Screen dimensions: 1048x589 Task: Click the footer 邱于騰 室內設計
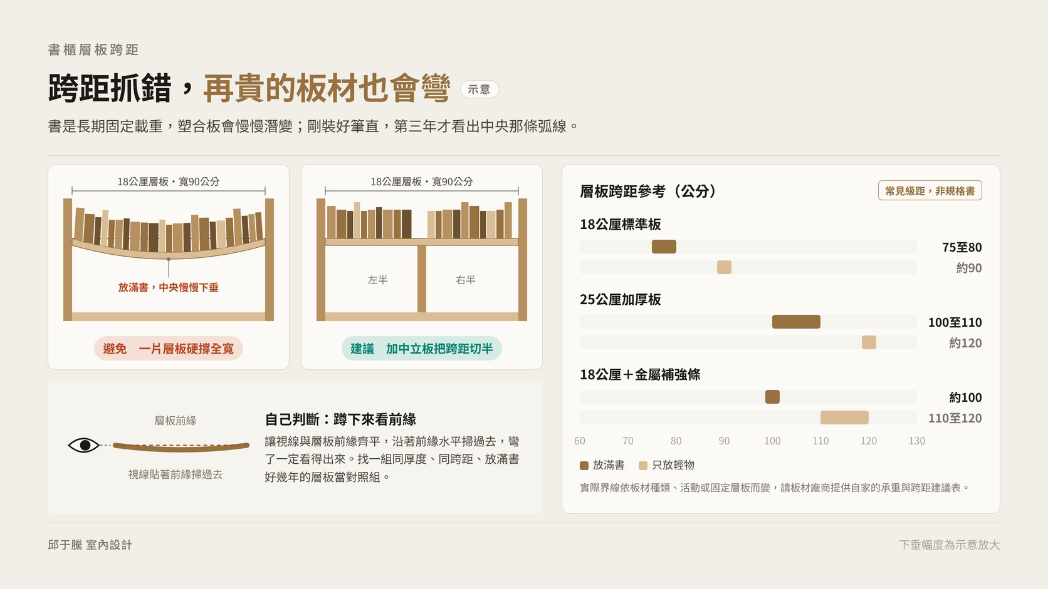90,545
